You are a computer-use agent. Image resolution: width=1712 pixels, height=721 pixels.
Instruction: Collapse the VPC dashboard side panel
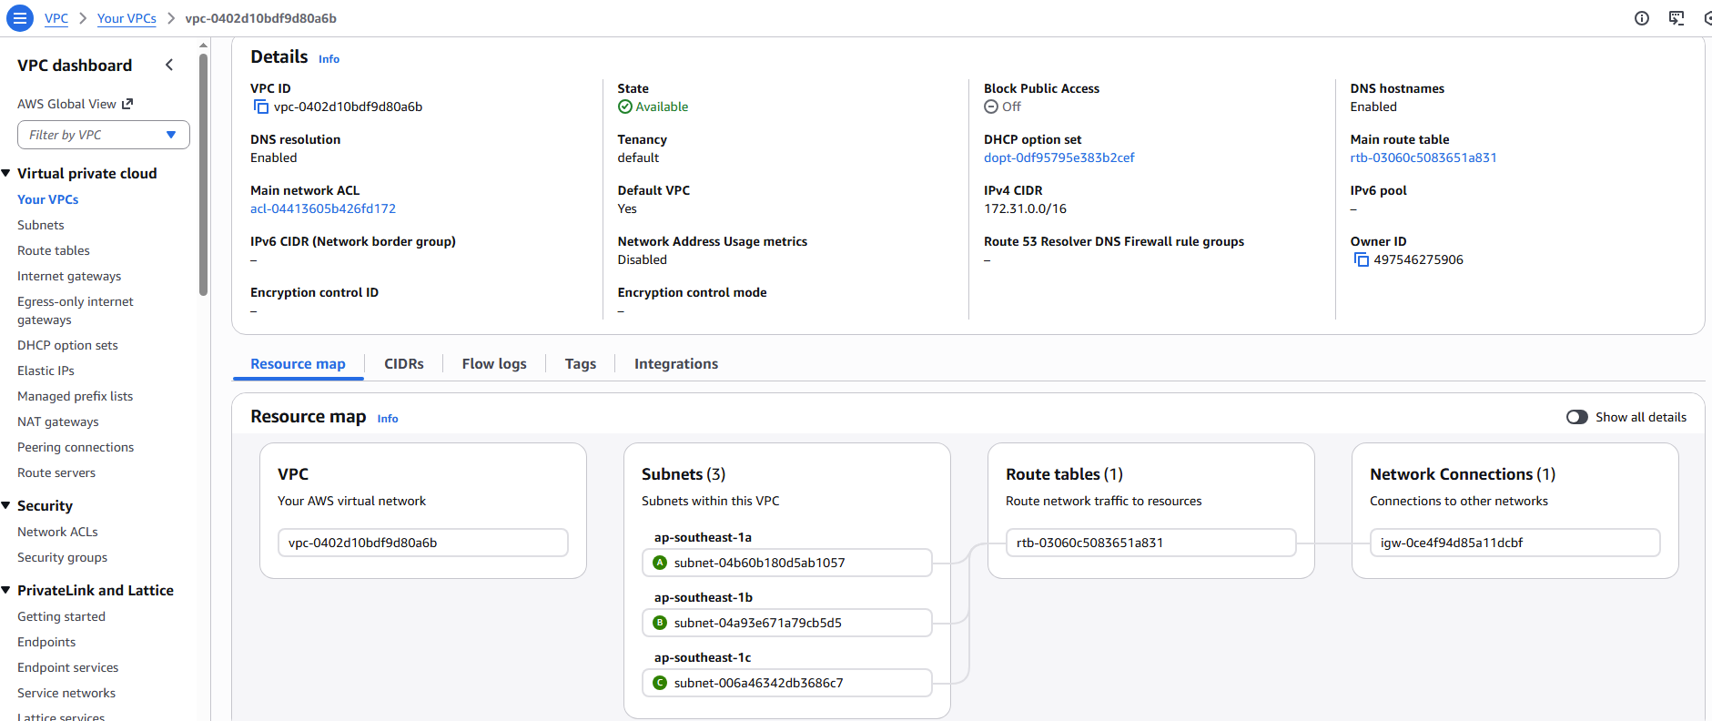169,65
